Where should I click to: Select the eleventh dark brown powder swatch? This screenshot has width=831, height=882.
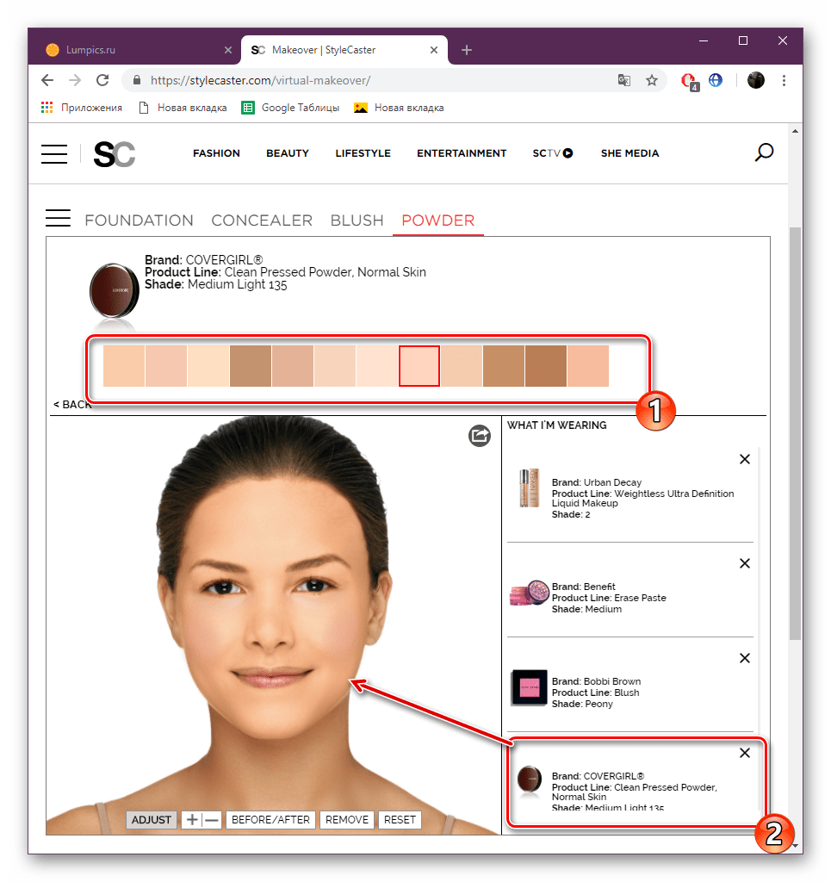(x=546, y=366)
